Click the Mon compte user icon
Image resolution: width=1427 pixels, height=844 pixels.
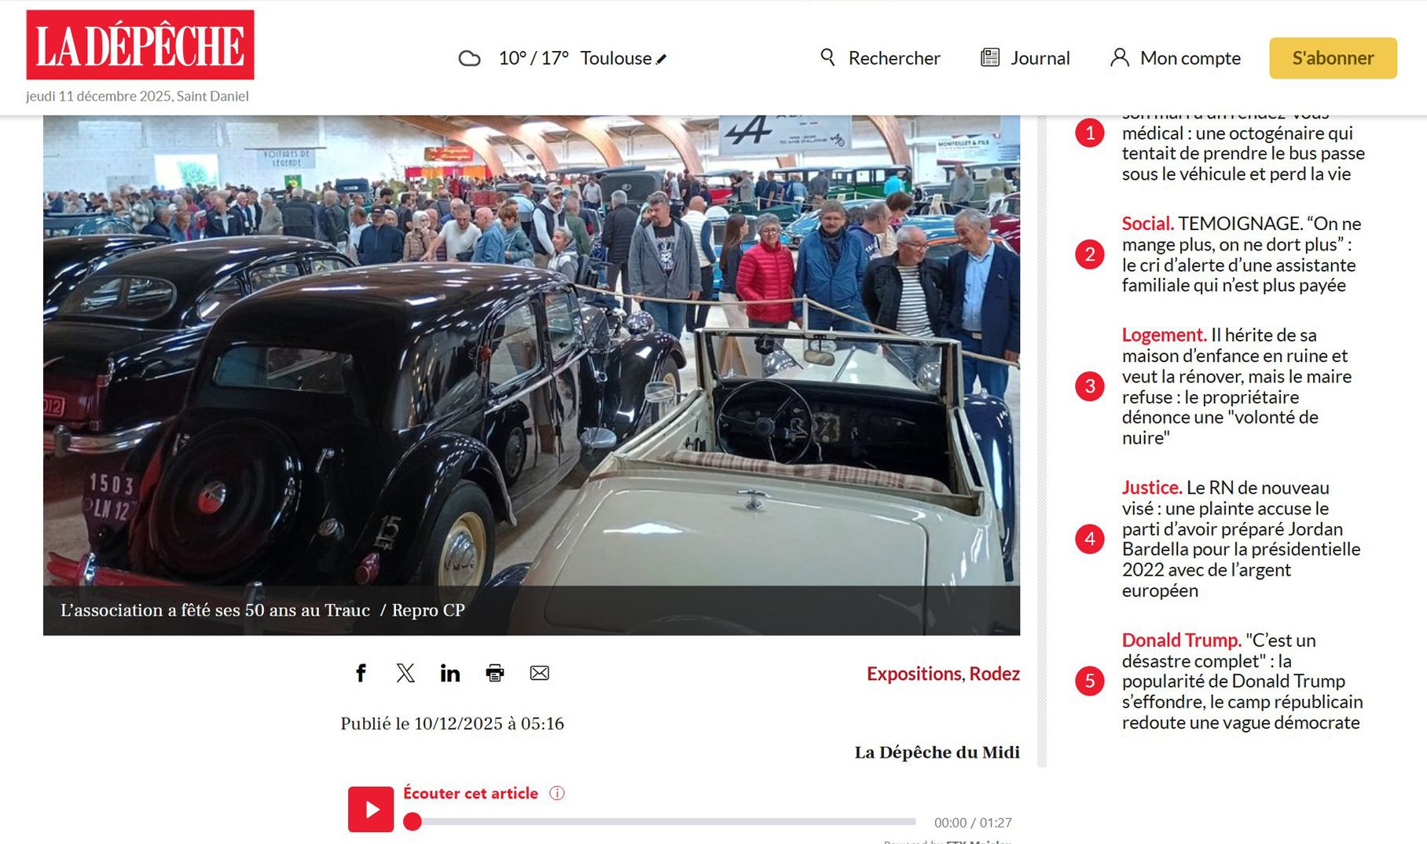1119,57
